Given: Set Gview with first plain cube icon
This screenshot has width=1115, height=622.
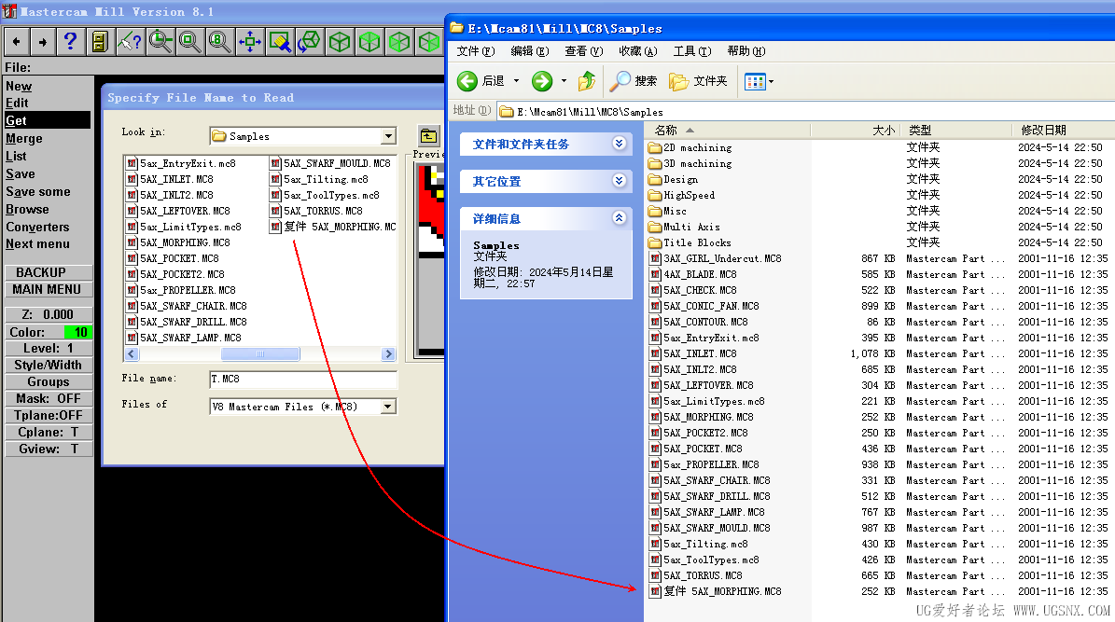Looking at the screenshot, I should tap(340, 42).
